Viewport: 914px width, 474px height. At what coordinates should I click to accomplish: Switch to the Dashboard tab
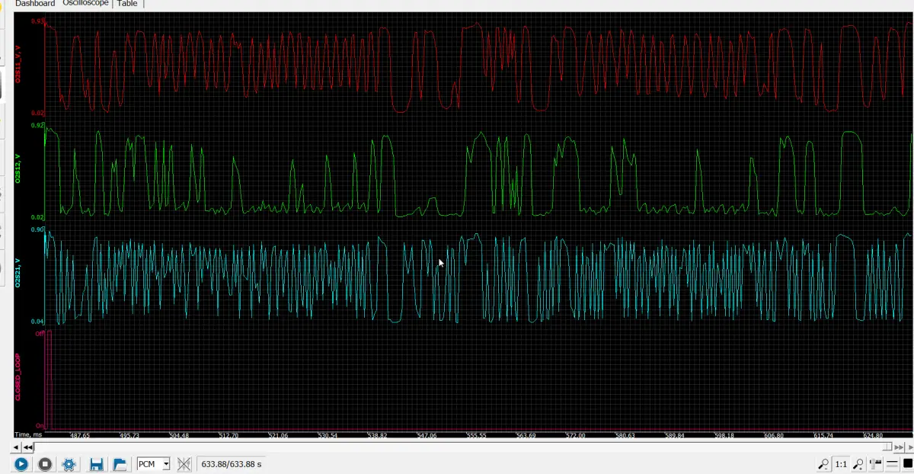pos(35,4)
